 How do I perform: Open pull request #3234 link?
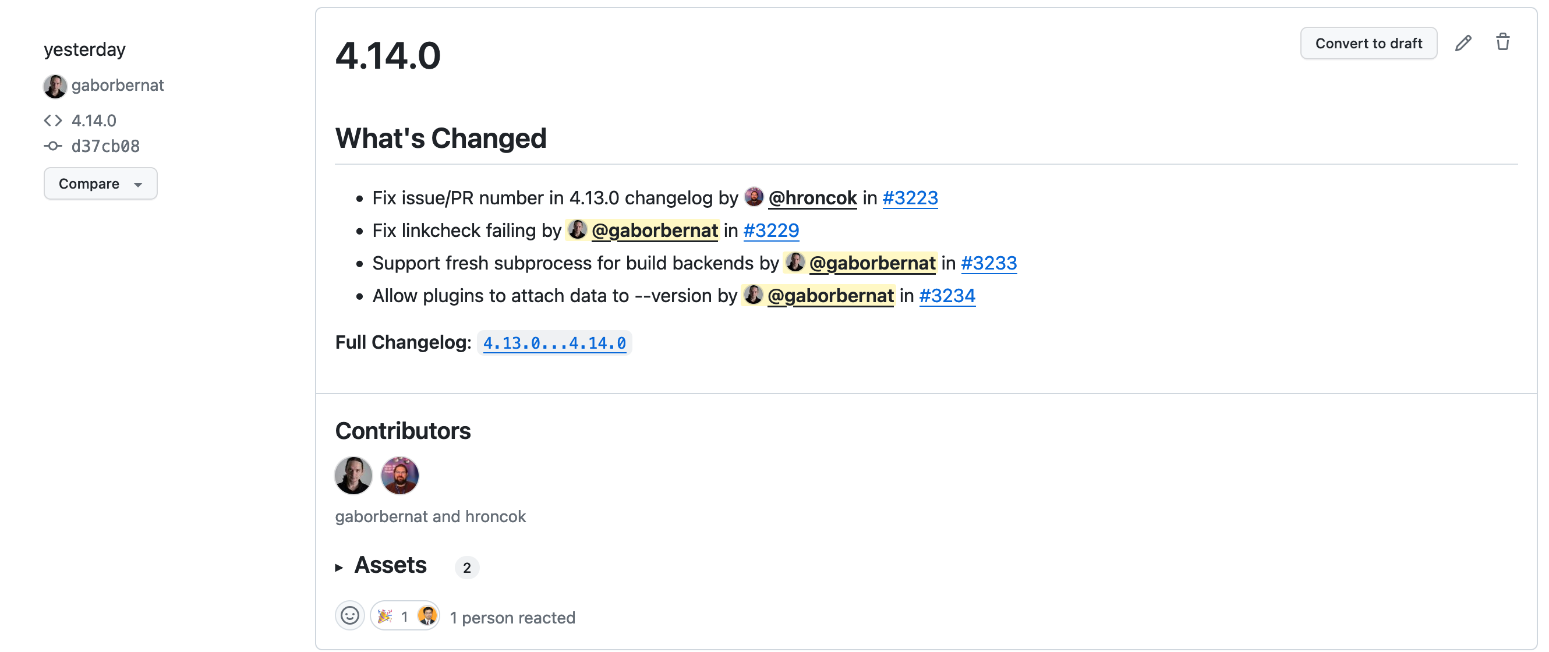point(947,296)
